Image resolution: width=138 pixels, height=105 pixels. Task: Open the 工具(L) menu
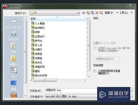(124, 13)
